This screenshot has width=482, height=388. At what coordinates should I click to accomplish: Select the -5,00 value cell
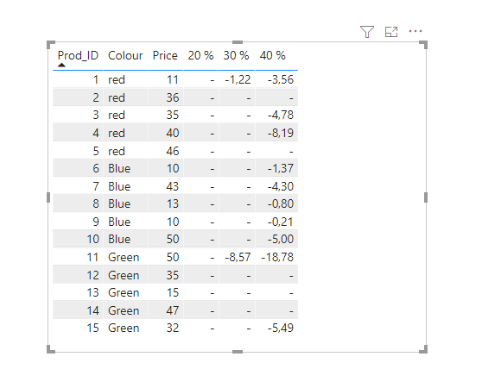point(281,239)
